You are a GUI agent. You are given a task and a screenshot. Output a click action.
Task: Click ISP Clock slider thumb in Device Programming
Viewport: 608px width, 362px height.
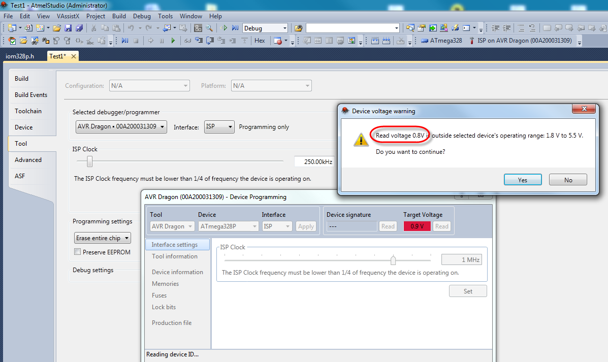point(393,259)
